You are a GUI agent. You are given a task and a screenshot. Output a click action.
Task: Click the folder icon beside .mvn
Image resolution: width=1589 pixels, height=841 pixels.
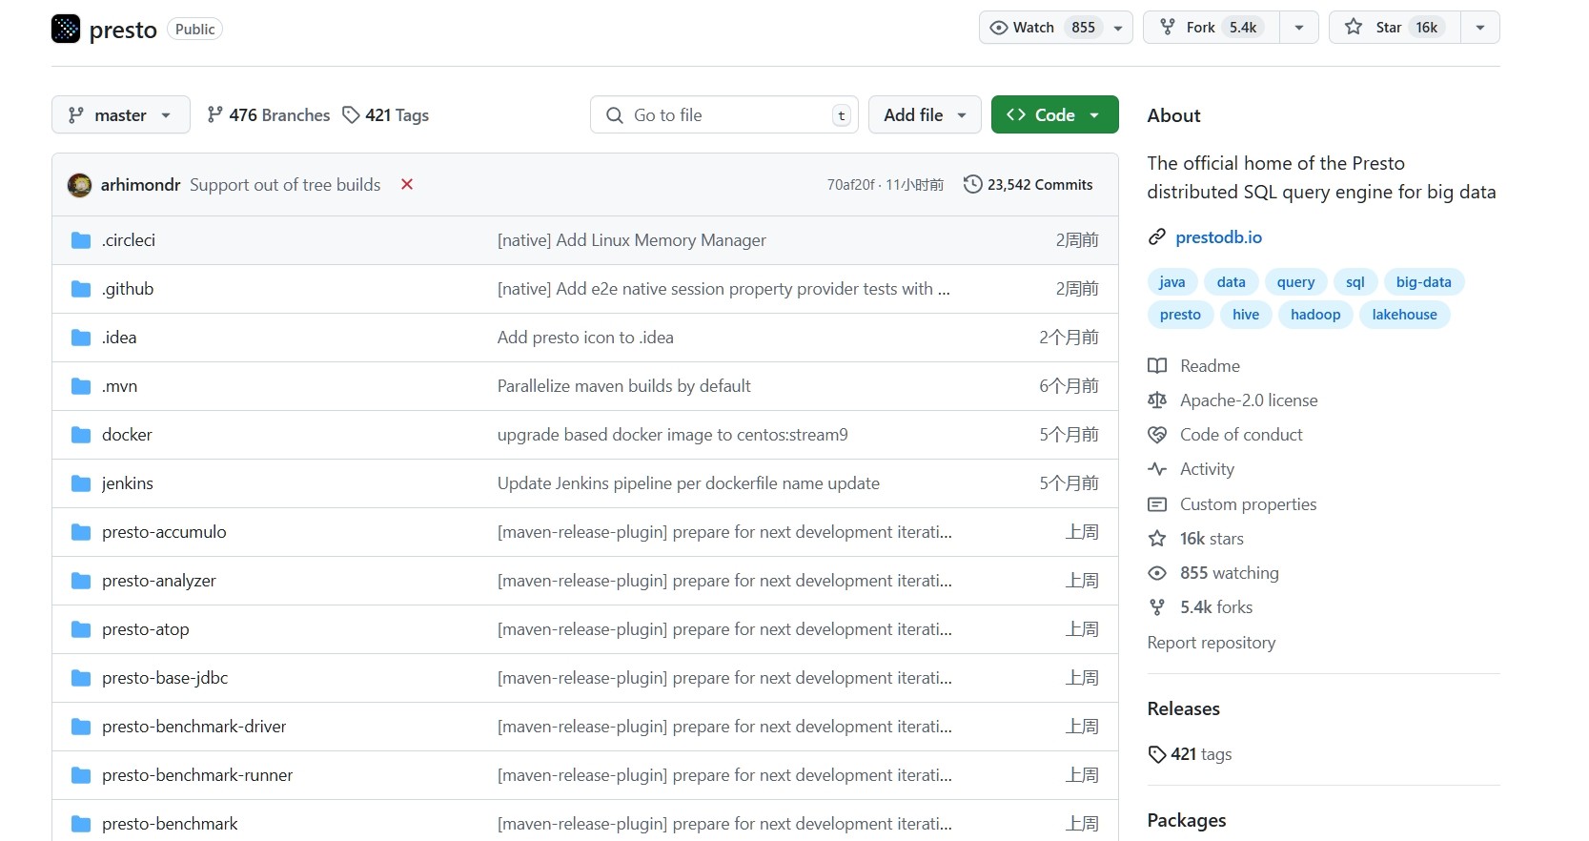coord(81,386)
